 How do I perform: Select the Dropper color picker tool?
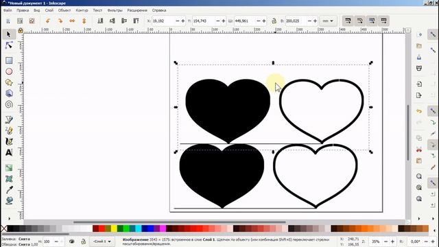pos(9,189)
